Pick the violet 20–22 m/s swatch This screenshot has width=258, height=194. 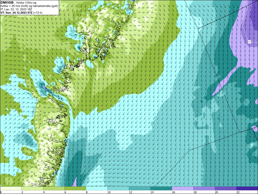(225, 188)
